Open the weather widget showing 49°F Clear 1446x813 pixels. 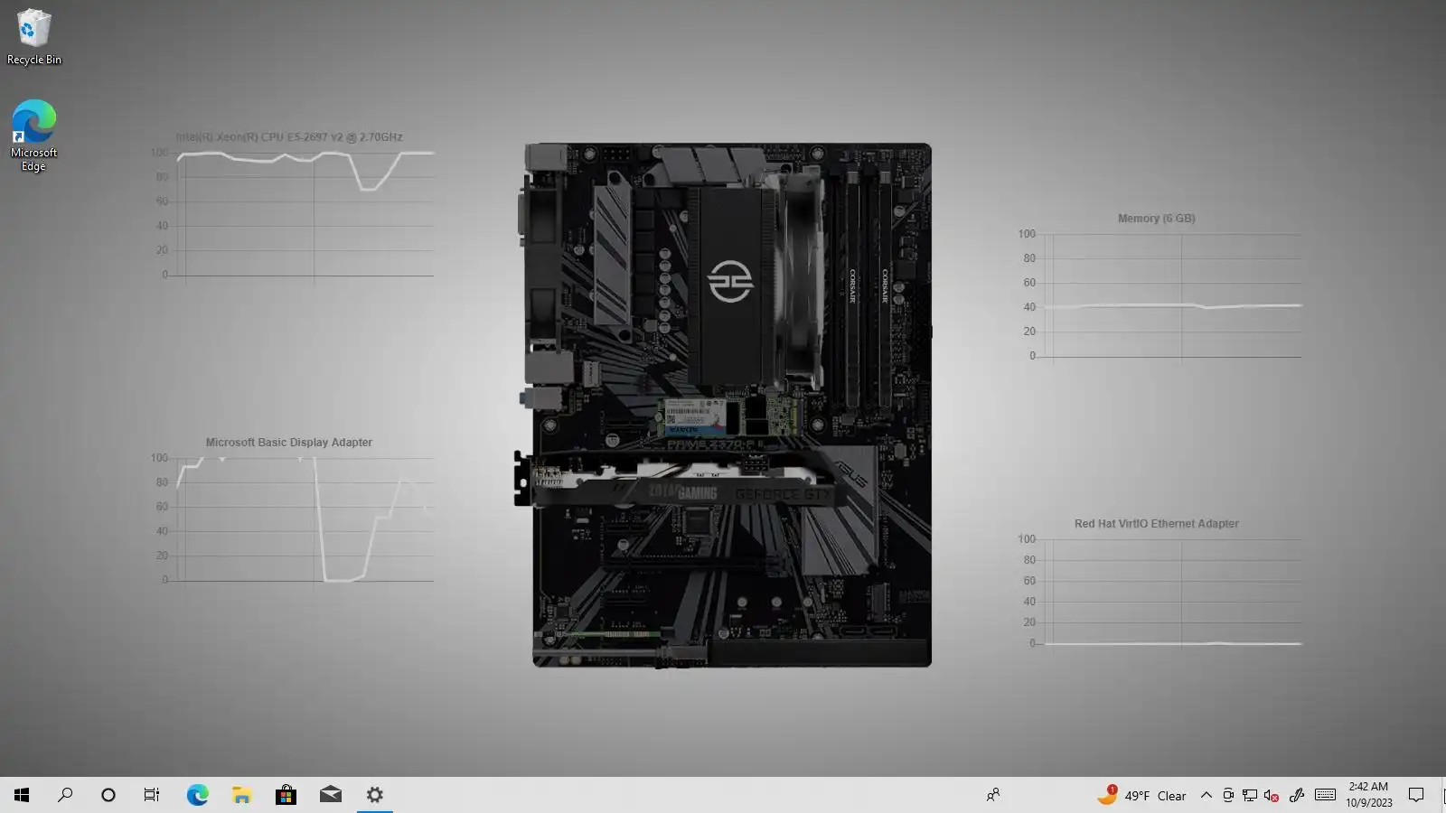pos(1141,795)
